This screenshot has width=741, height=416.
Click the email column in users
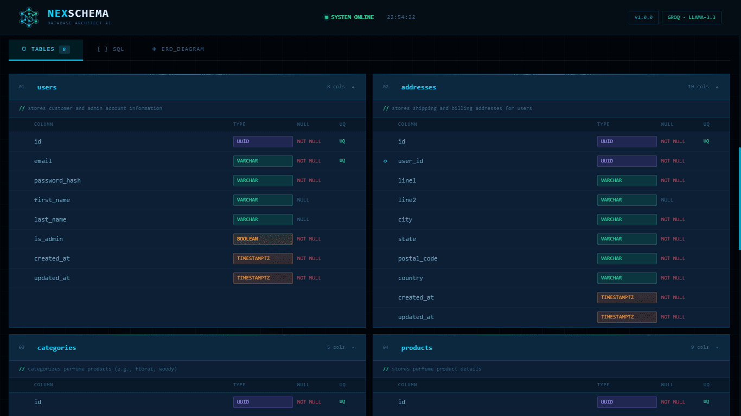[43, 161]
